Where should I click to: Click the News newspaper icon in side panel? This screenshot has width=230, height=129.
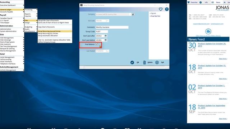(x=212, y=3)
